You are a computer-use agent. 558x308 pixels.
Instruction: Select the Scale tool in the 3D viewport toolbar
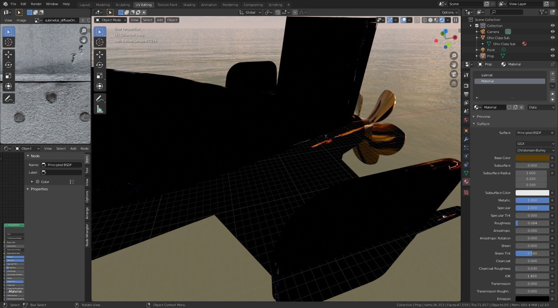tap(100, 75)
